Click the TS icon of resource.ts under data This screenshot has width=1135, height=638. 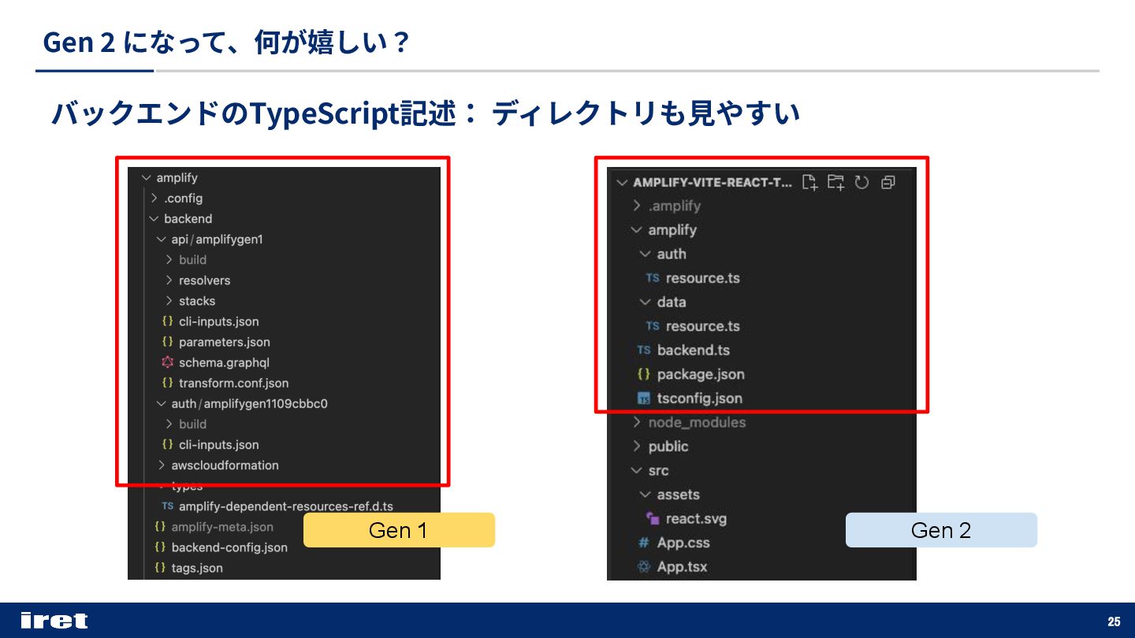(653, 326)
